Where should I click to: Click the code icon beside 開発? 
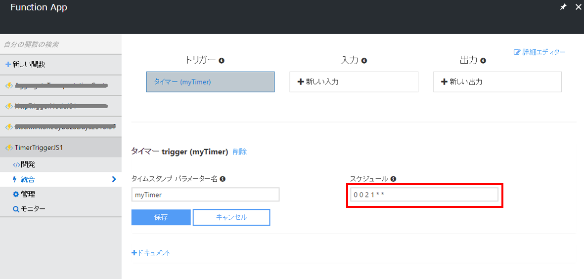pos(16,165)
